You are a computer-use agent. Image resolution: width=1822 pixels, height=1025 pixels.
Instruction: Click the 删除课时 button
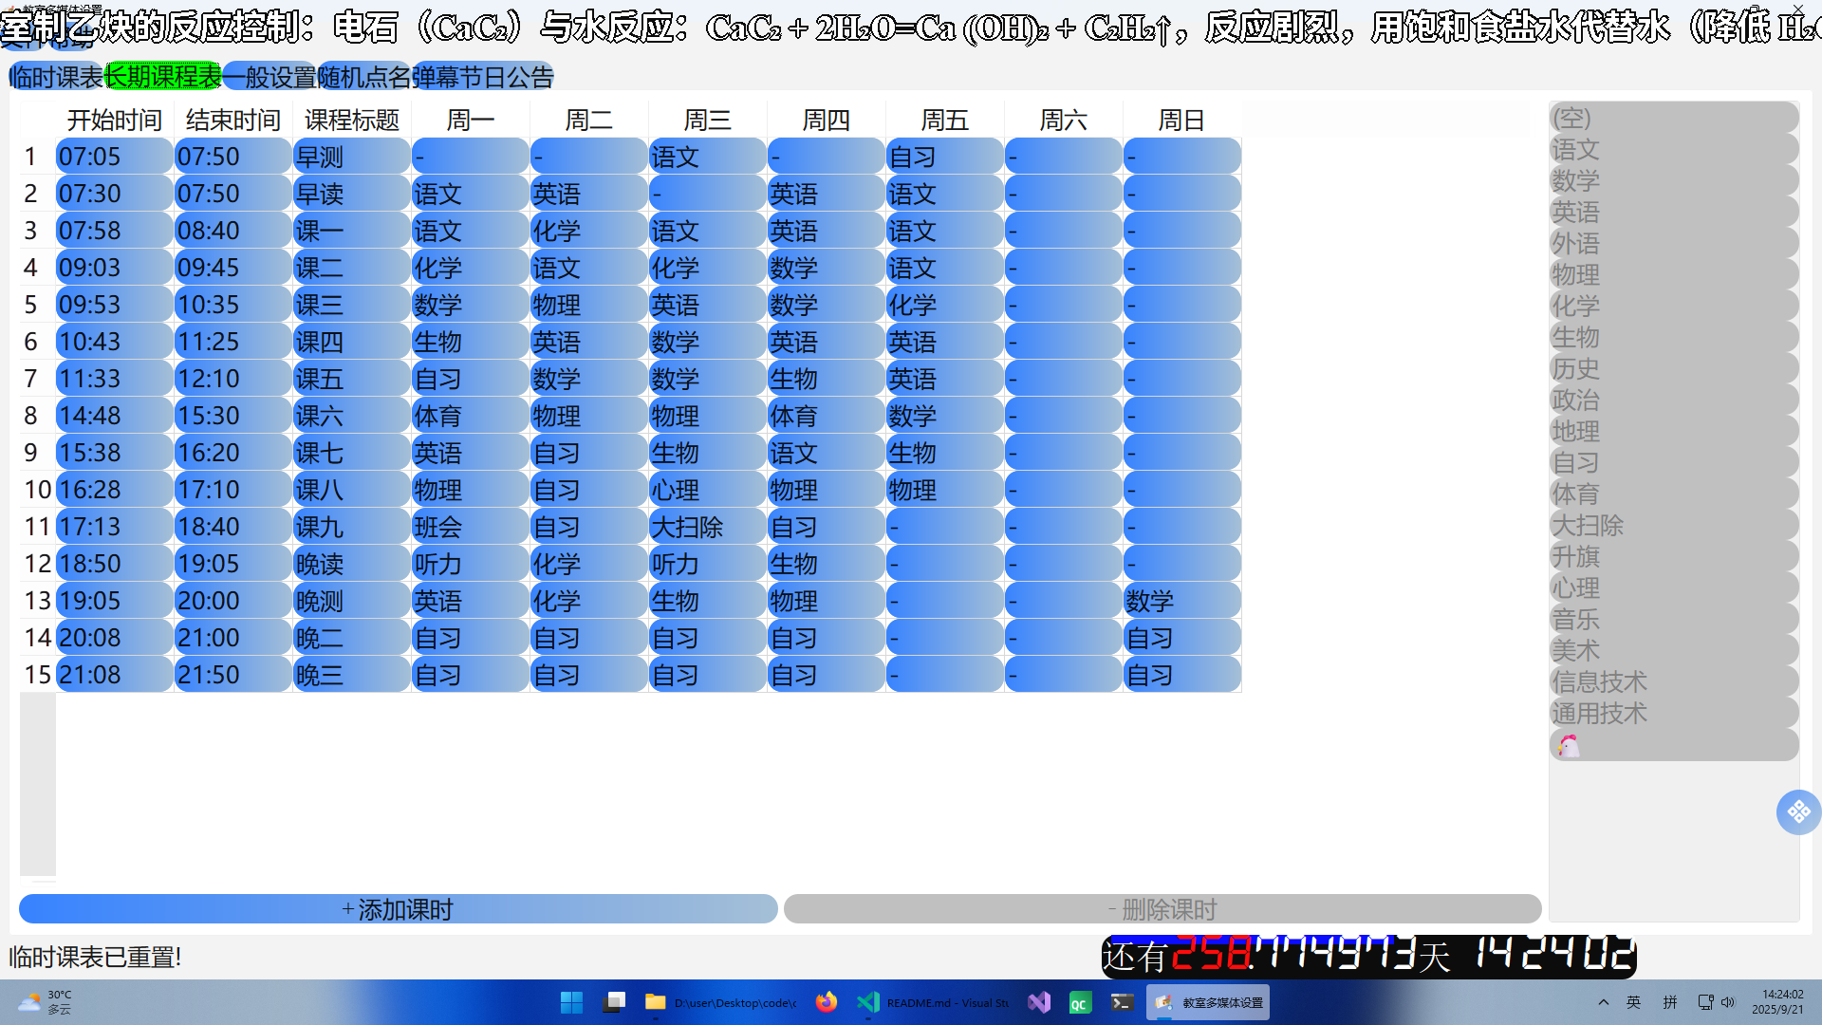[1162, 909]
